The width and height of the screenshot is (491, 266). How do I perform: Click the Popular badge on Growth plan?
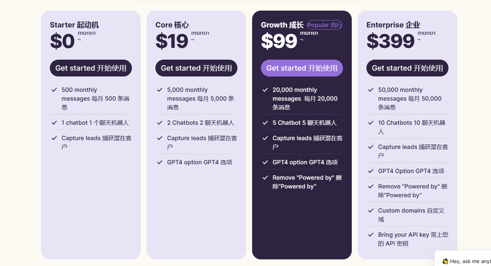[x=325, y=25]
